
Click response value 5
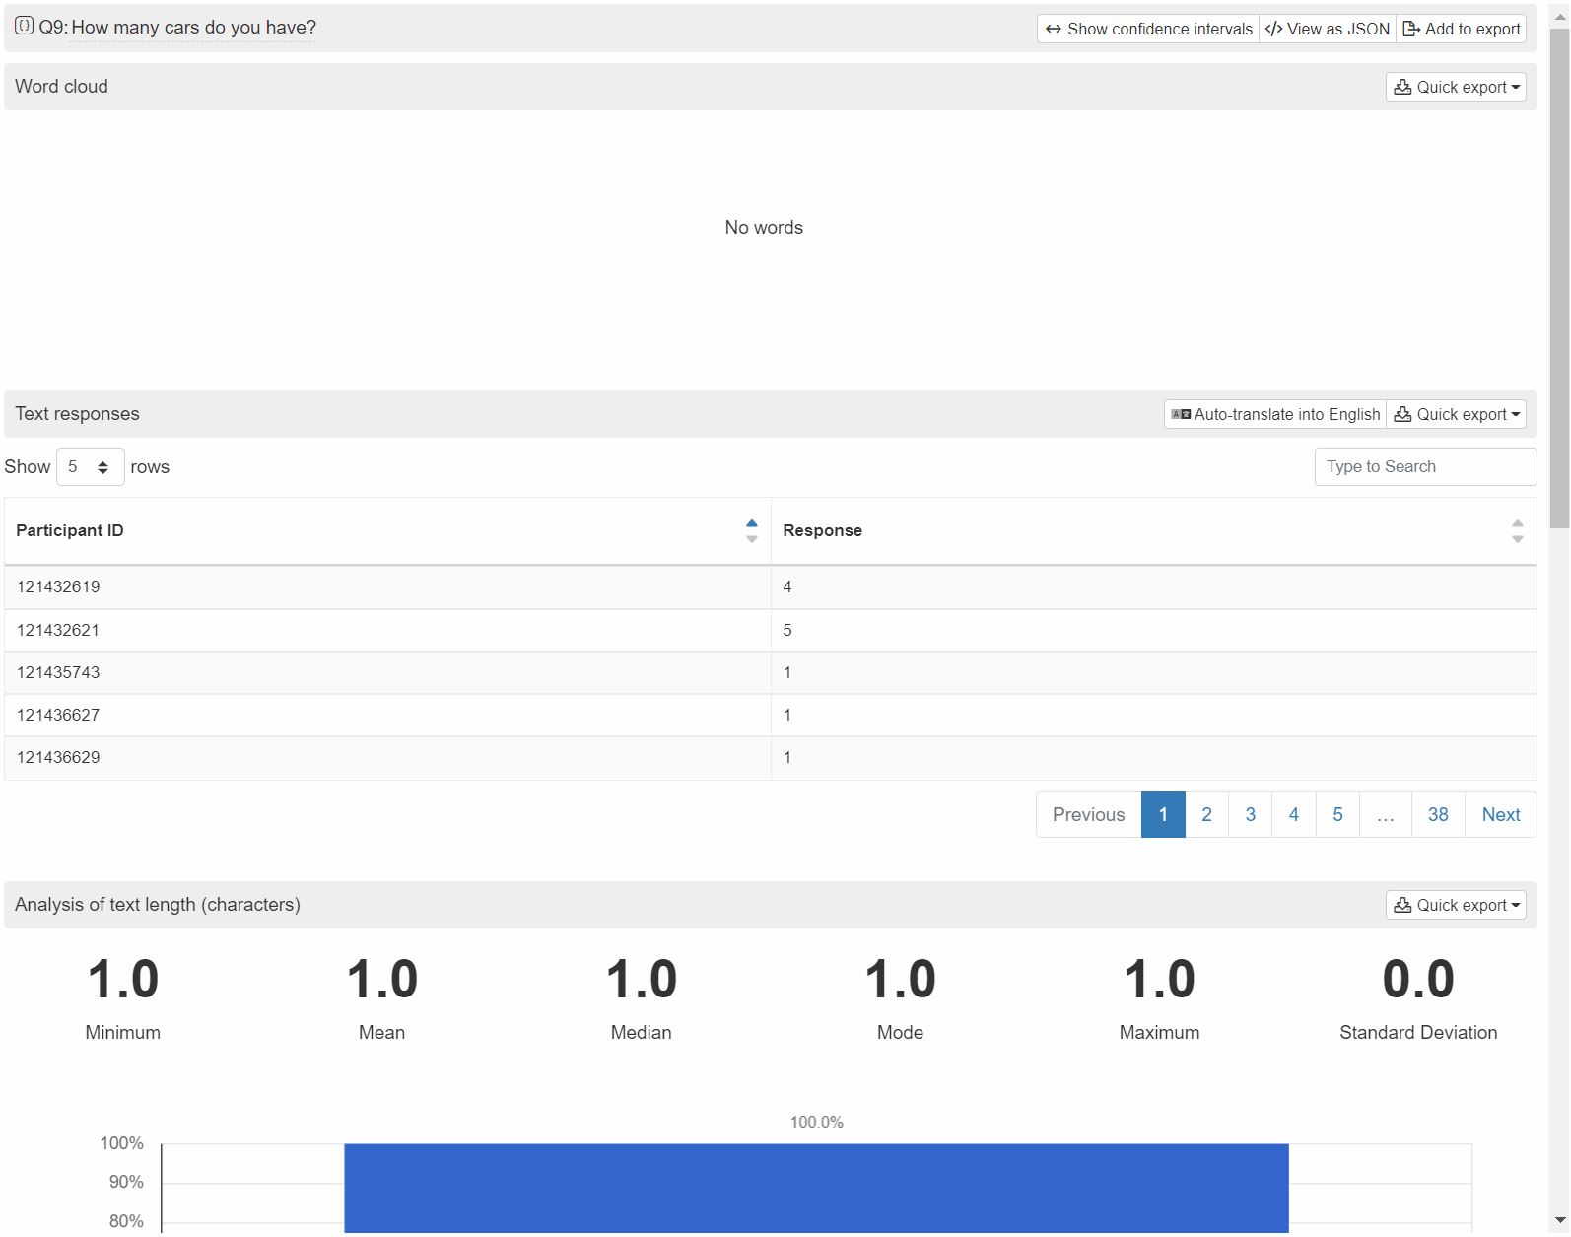(786, 631)
